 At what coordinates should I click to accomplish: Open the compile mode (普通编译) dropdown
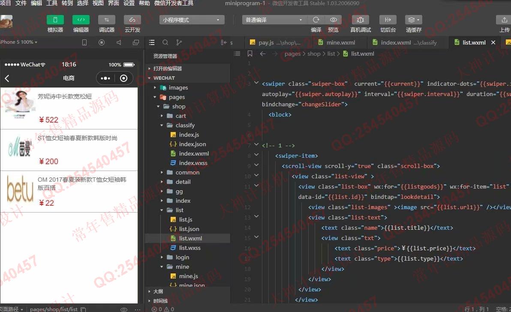pos(274,20)
